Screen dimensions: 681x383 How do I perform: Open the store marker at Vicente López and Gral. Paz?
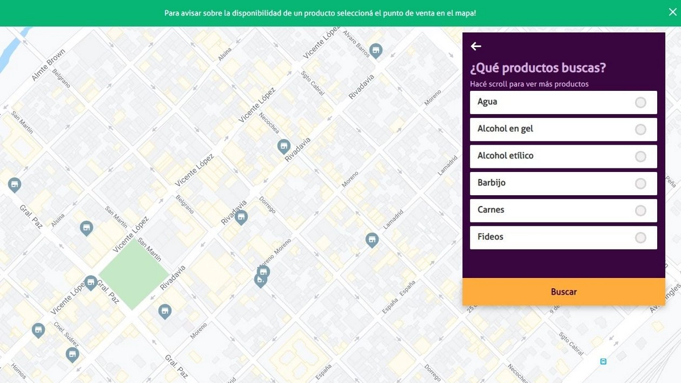[90, 282]
